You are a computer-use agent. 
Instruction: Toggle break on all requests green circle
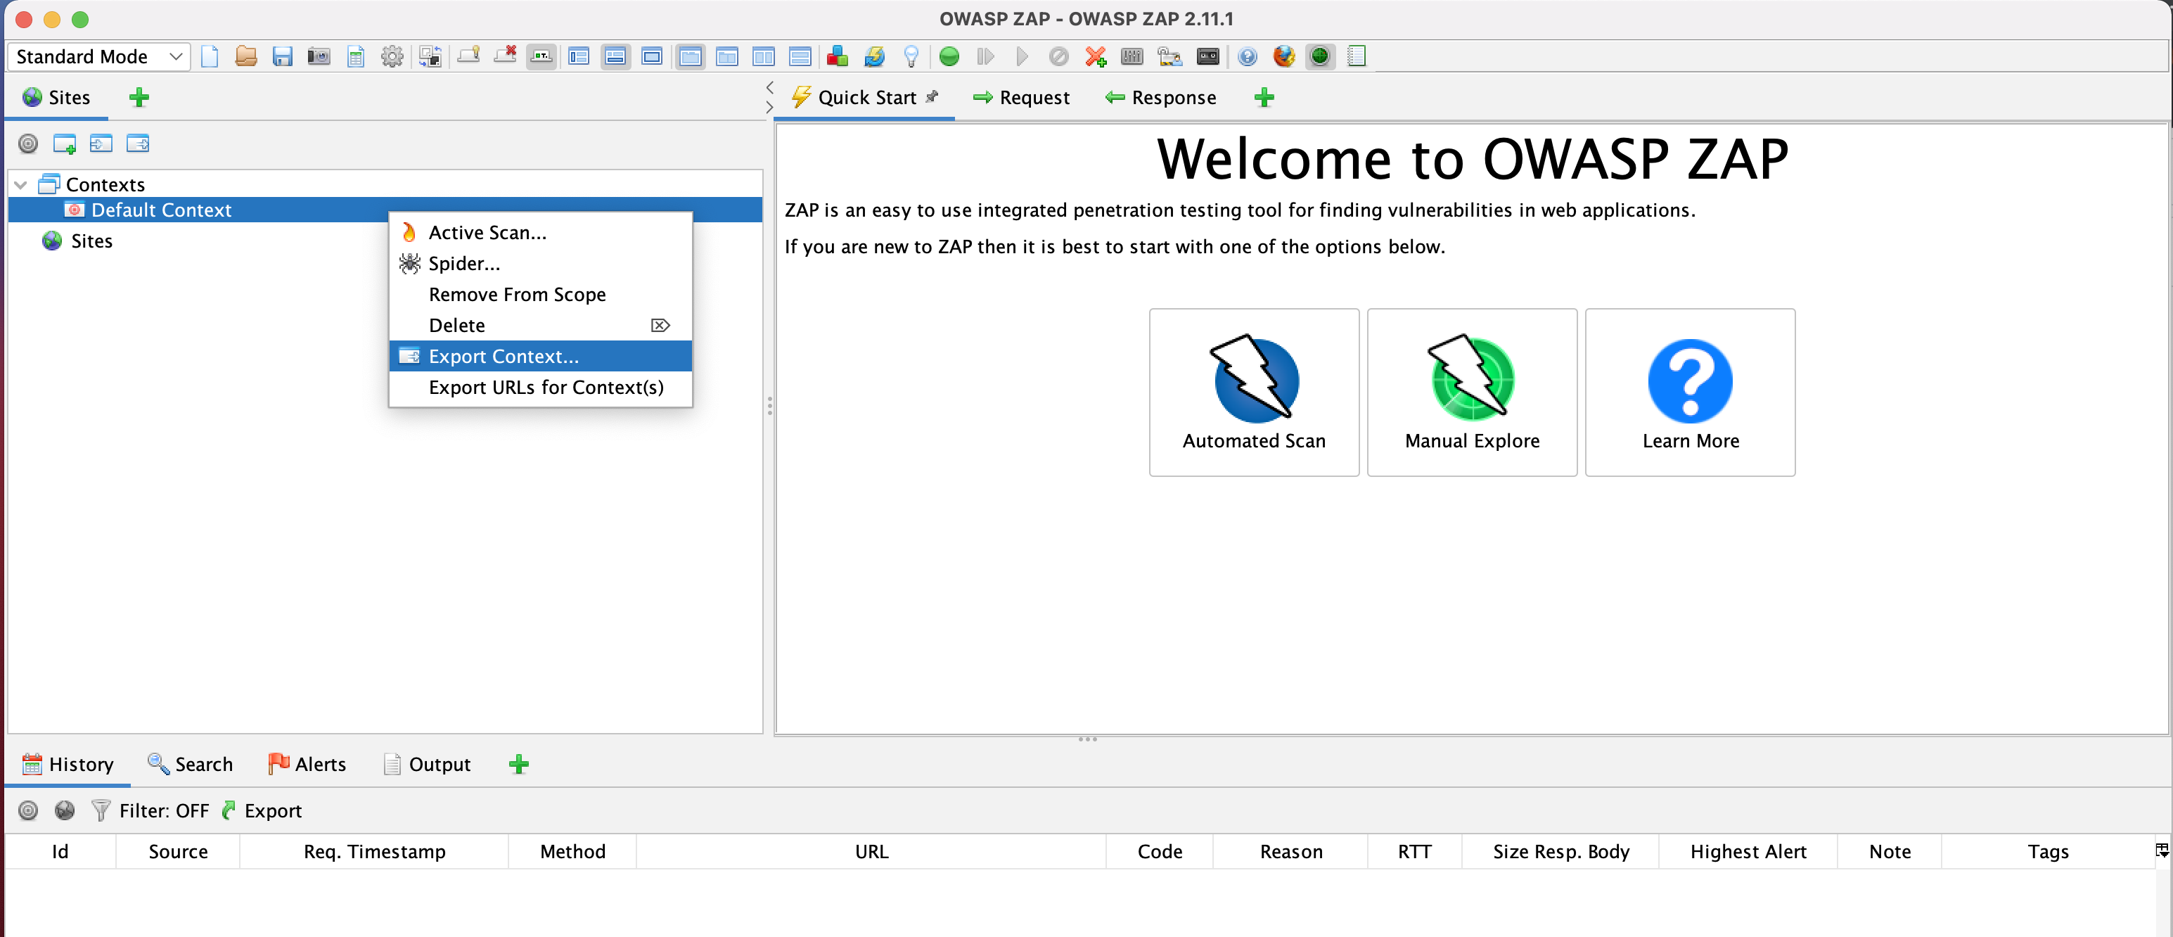pyautogui.click(x=949, y=56)
